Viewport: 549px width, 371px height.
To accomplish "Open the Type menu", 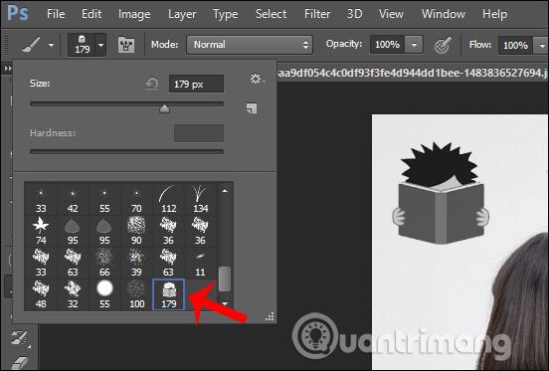I will pyautogui.click(x=225, y=14).
